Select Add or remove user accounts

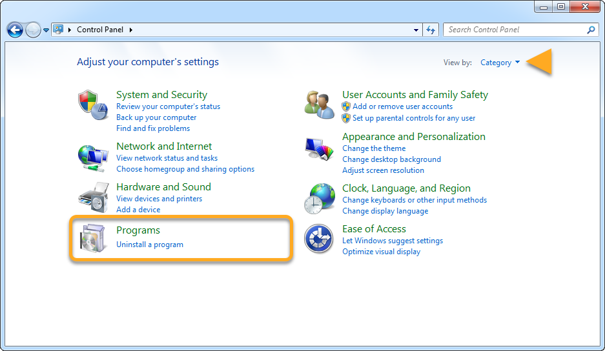click(402, 106)
